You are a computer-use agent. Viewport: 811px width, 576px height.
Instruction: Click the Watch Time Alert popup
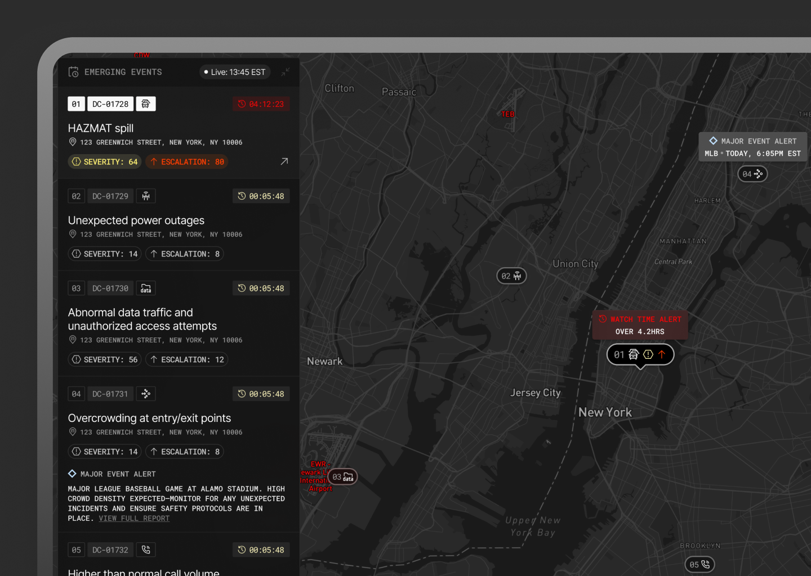pyautogui.click(x=640, y=325)
